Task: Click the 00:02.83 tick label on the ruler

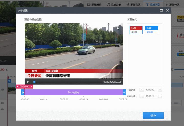Action: [64, 99]
